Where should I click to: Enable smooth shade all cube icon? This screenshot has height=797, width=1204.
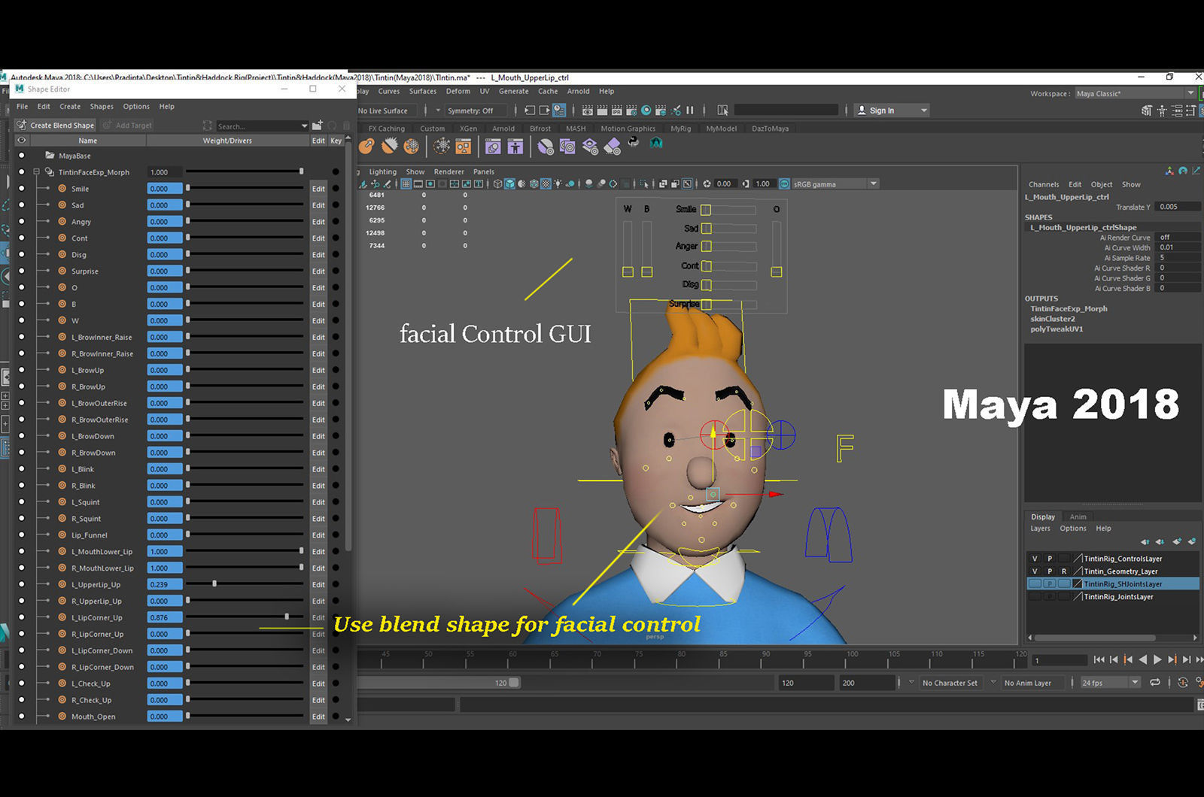coord(509,183)
